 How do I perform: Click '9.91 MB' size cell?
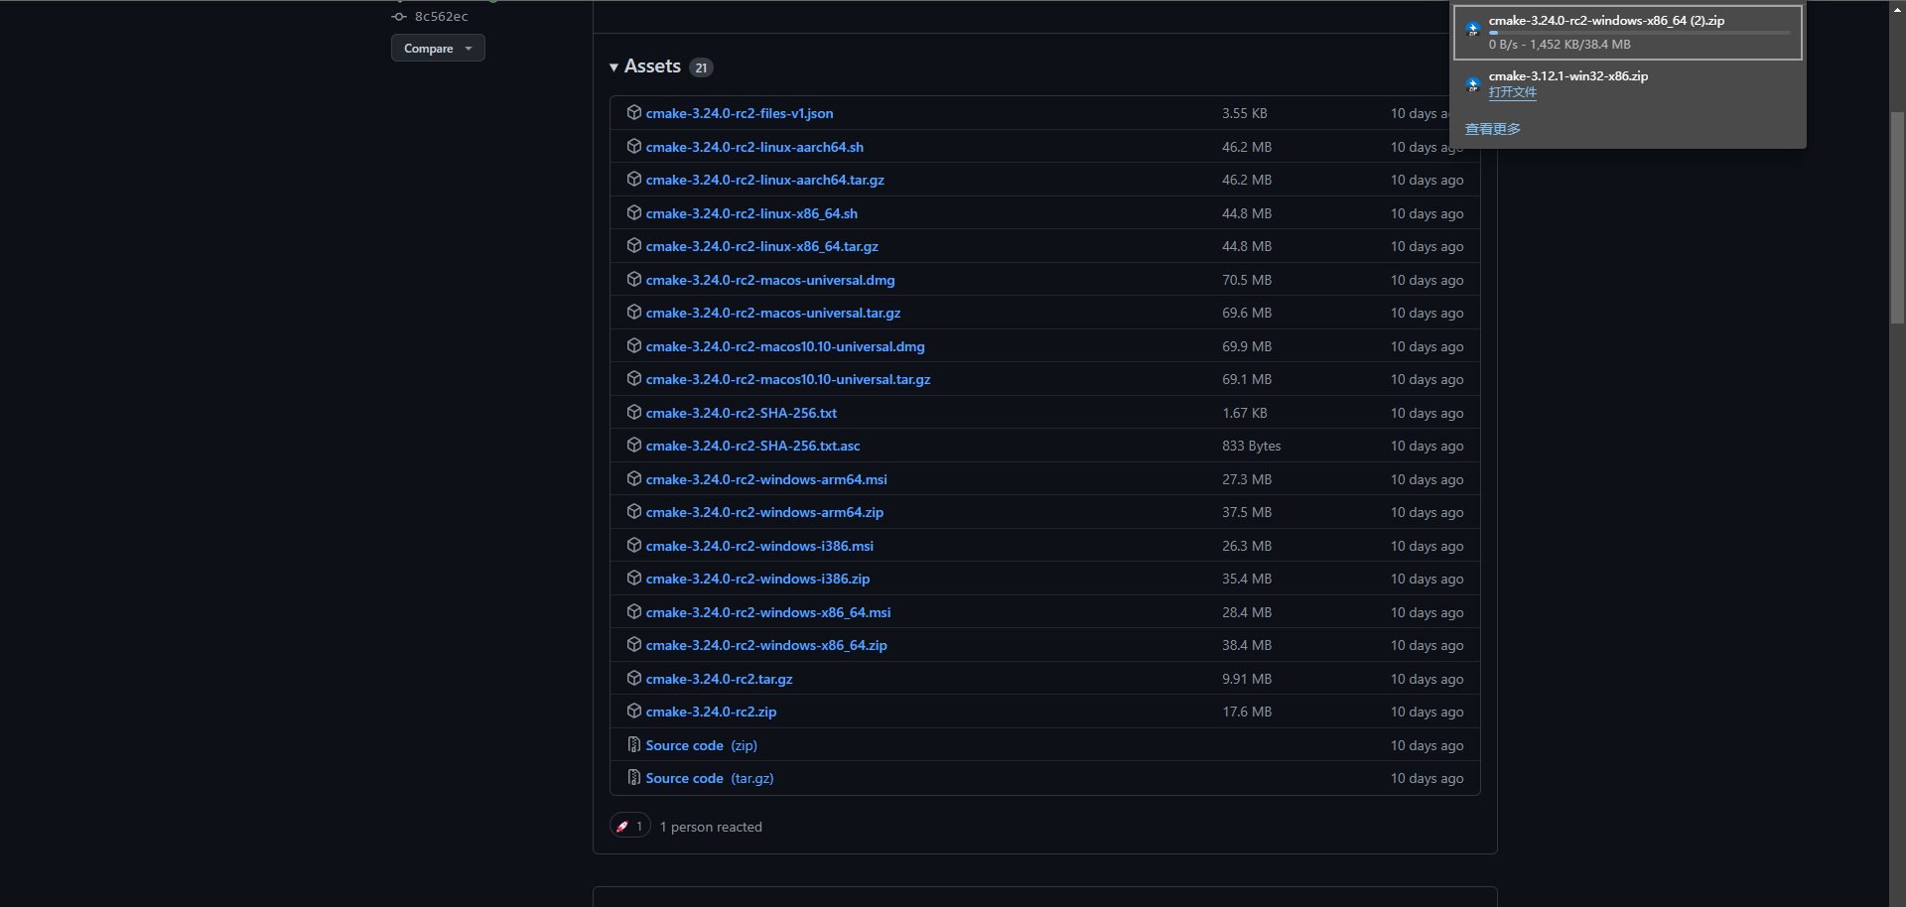coord(1247,679)
